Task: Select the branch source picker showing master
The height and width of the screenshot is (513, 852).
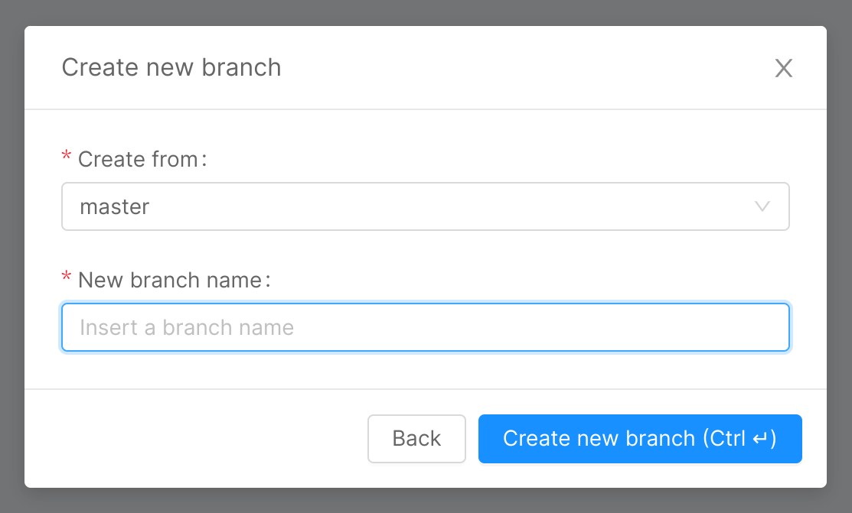Action: pos(426,206)
